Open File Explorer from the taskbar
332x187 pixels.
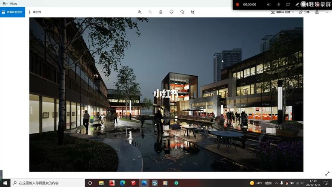(101, 183)
